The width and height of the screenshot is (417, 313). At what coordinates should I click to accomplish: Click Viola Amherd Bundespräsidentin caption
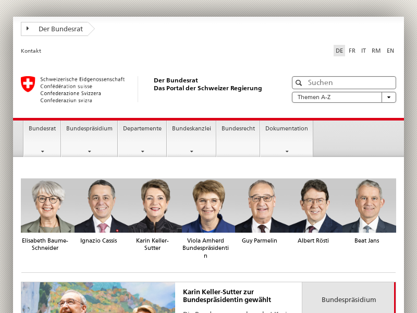click(205, 248)
